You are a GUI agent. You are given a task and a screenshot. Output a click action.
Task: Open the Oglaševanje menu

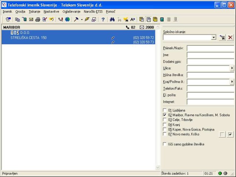[71, 11]
